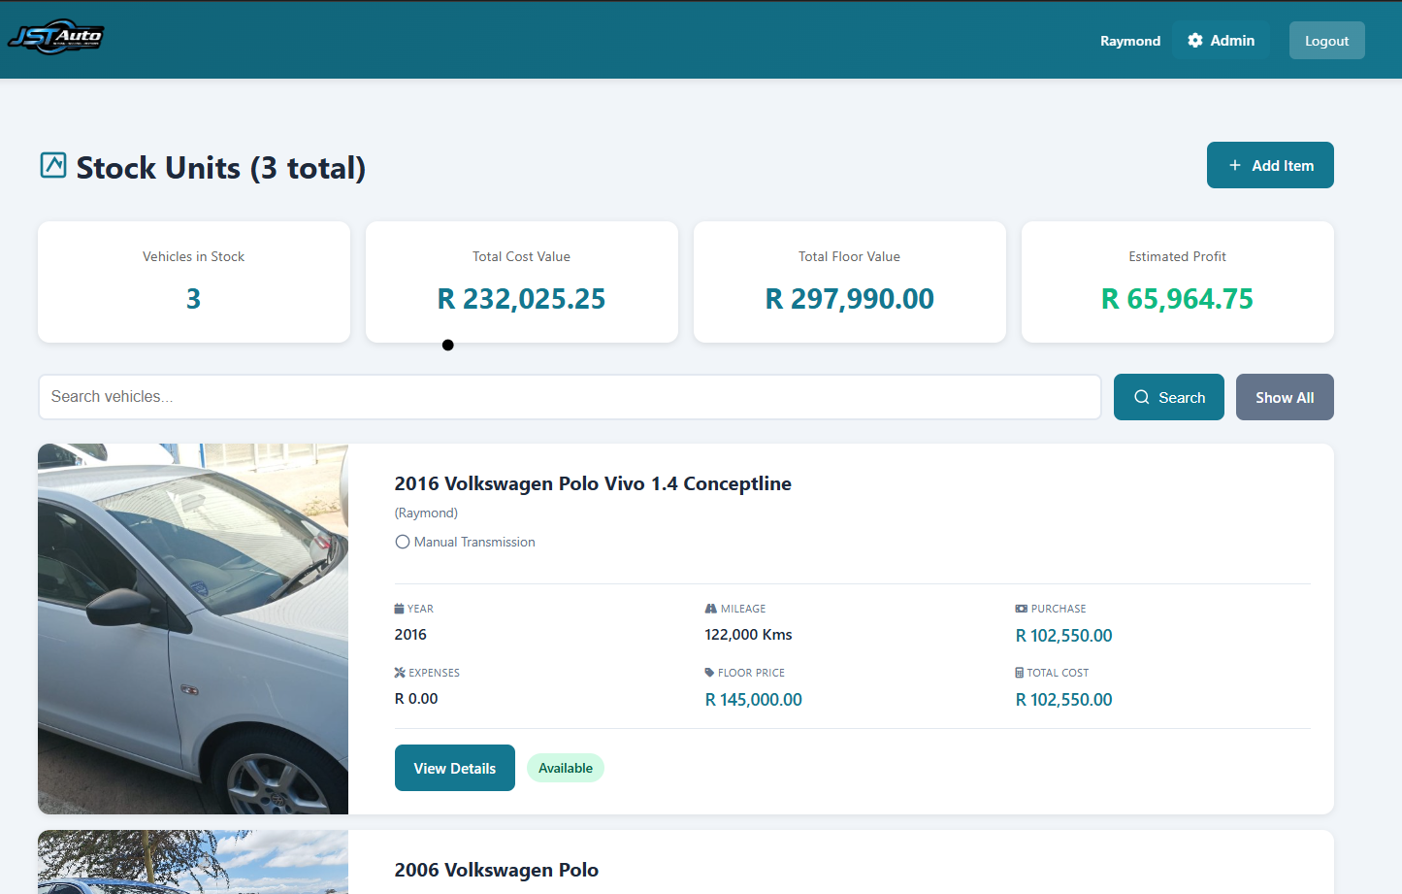Image resolution: width=1402 pixels, height=894 pixels.
Task: Click the magnifier icon in the Search button
Action: (x=1142, y=396)
